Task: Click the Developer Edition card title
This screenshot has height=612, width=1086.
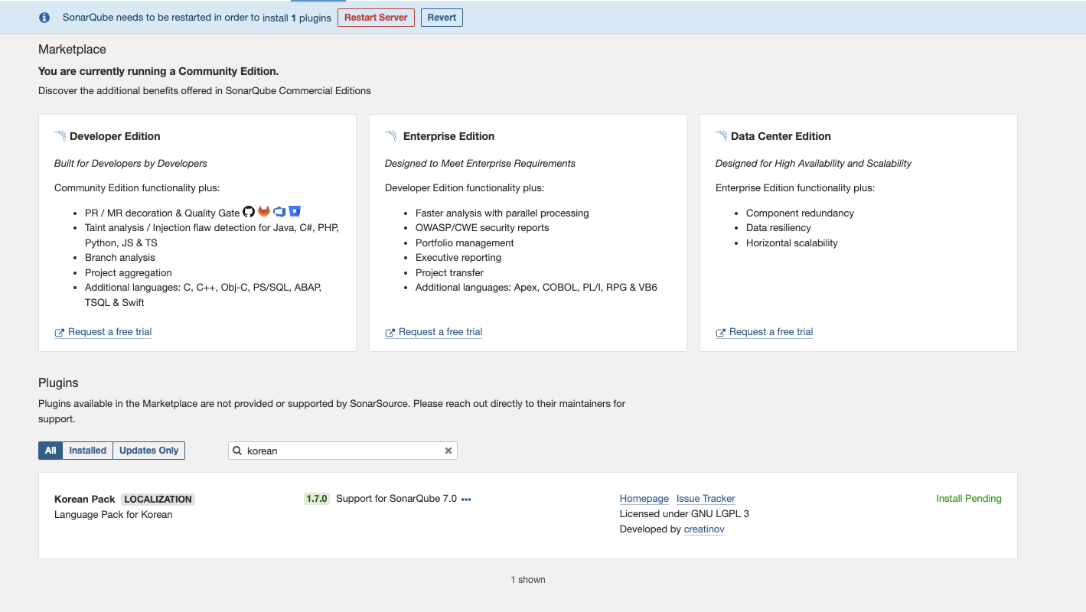Action: [115, 136]
